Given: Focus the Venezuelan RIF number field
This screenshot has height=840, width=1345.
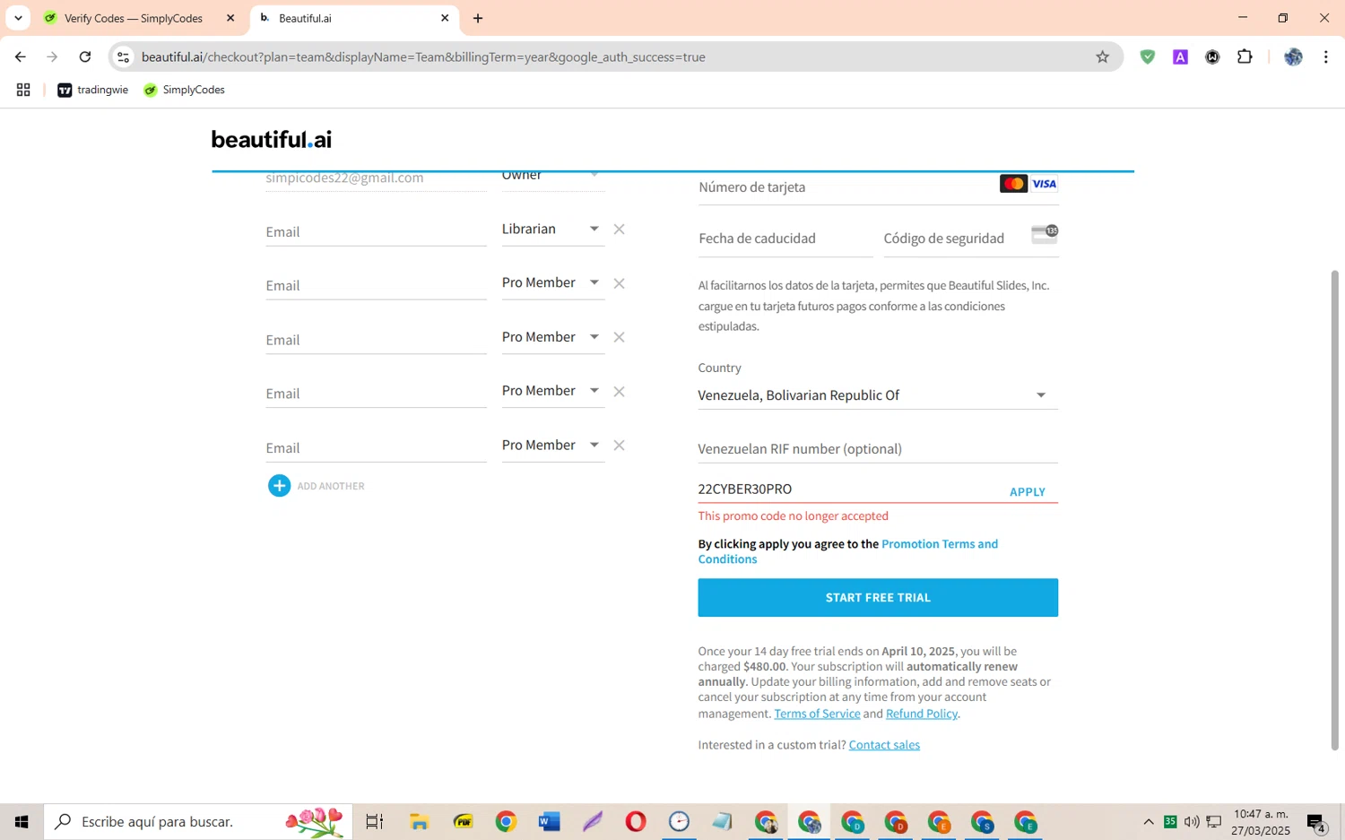Looking at the screenshot, I should click(x=878, y=448).
